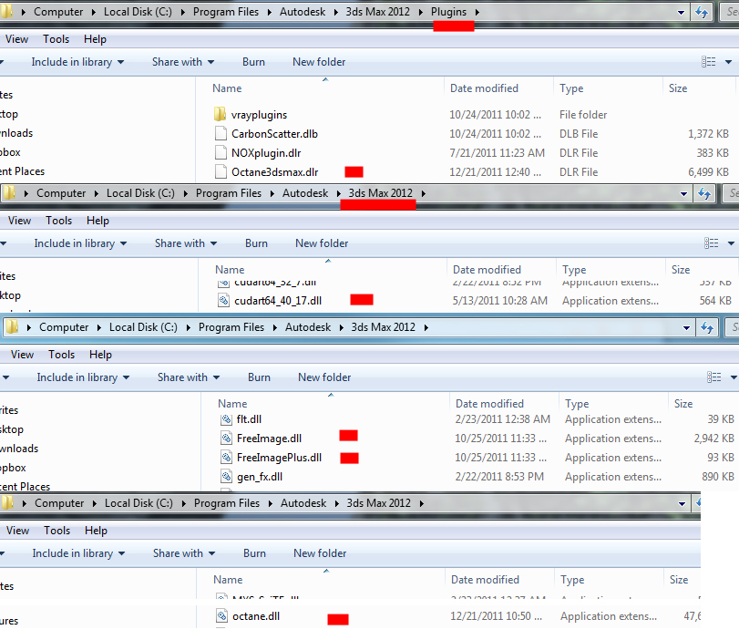Screen dimensions: 739x640
Task: Sort by Date modified in Plugins window
Action: pyautogui.click(x=484, y=88)
